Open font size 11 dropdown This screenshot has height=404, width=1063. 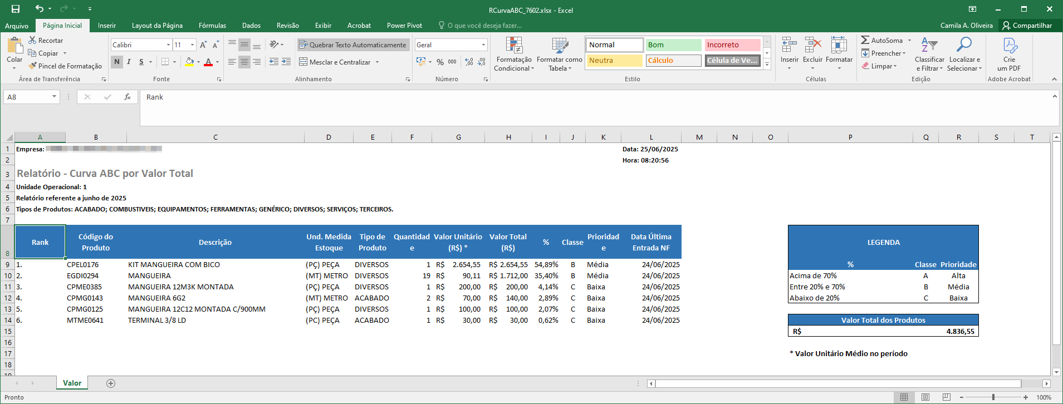click(x=193, y=45)
